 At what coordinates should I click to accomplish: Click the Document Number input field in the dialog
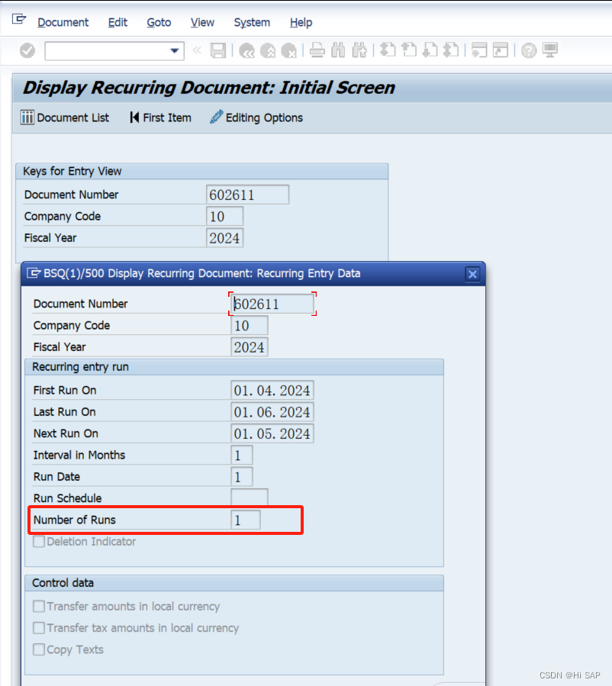click(272, 303)
